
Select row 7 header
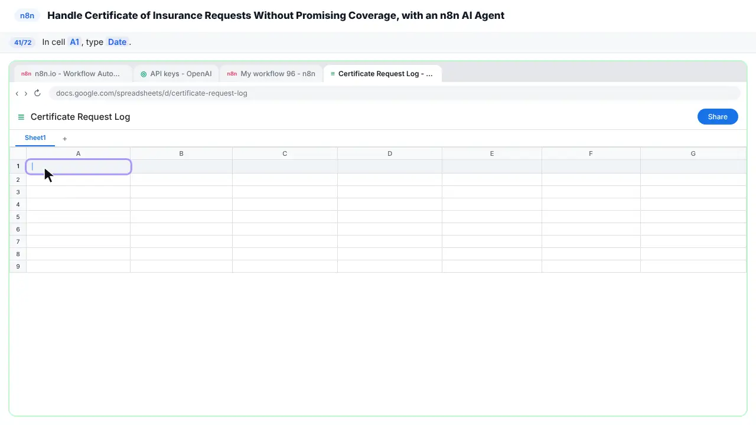point(18,241)
